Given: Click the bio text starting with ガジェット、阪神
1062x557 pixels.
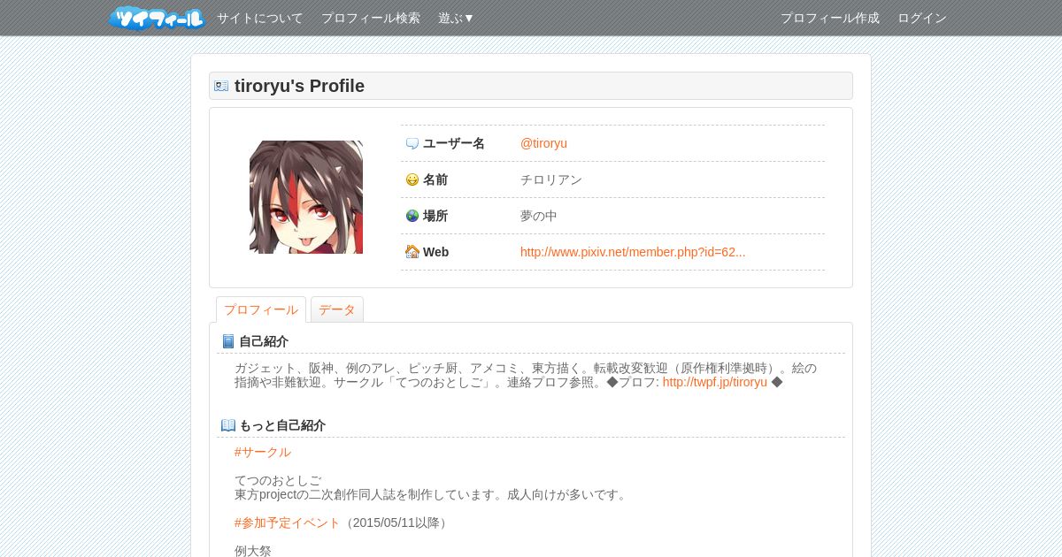Looking at the screenshot, I should pyautogui.click(x=526, y=375).
